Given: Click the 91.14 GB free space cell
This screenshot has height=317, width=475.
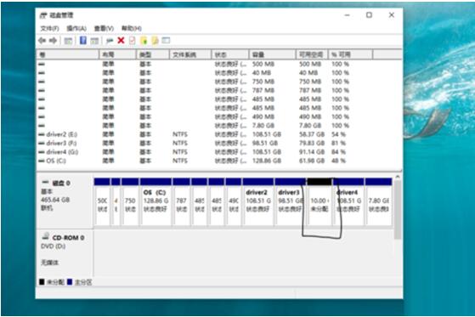Looking at the screenshot, I should (x=312, y=152).
